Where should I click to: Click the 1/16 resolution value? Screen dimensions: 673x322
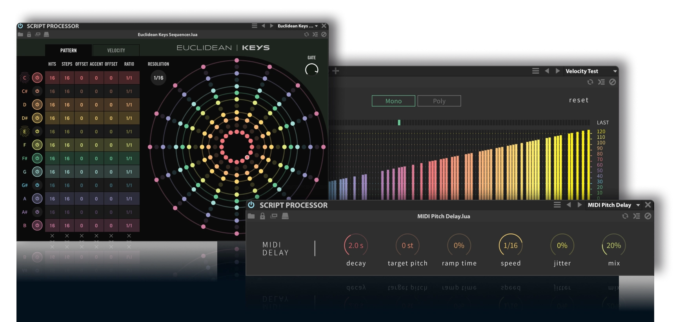[158, 78]
